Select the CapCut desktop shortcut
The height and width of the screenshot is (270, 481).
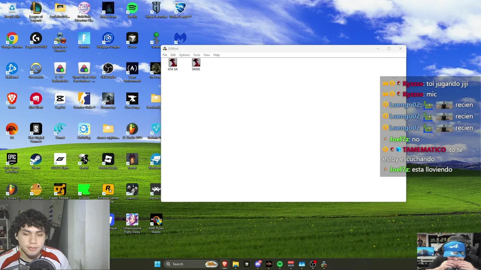pos(60,101)
